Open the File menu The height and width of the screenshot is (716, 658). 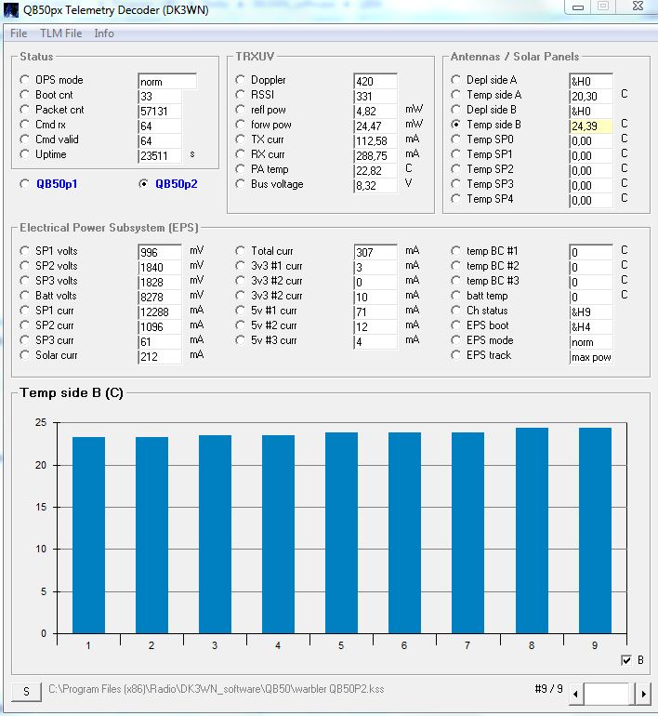[x=19, y=33]
